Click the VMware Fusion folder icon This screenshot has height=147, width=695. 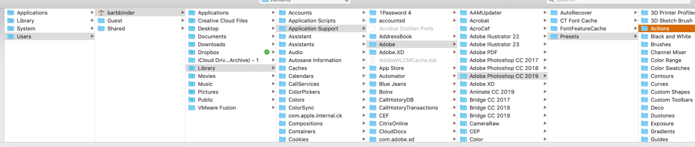click(192, 108)
